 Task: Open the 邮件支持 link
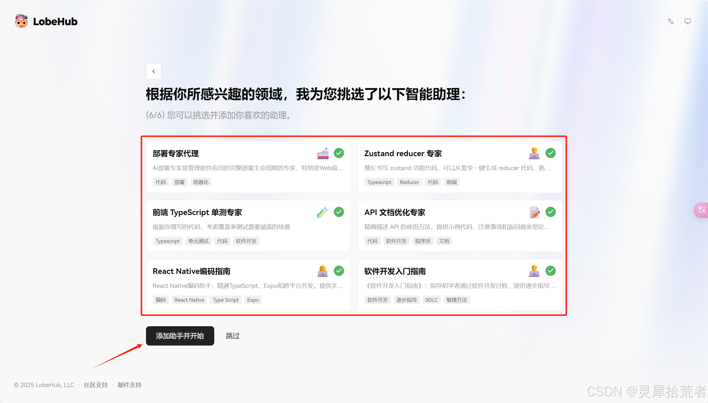point(129,385)
